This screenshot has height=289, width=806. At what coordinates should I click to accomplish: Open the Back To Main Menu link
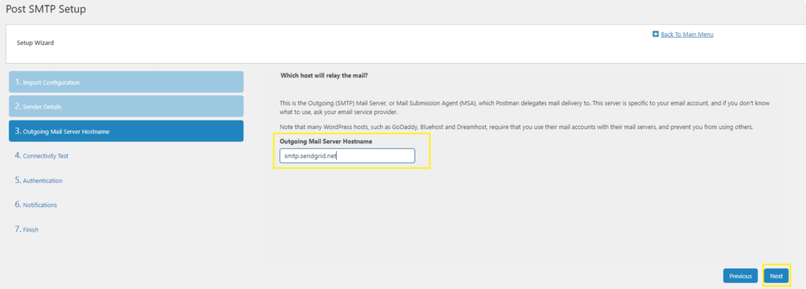686,35
